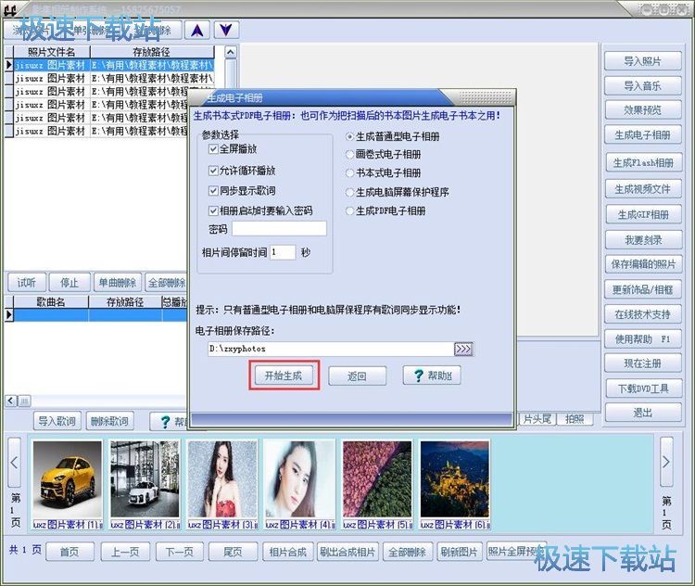This screenshot has height=586, width=695.
Task: Select 画卷式电子相册 radio option
Action: (350, 155)
